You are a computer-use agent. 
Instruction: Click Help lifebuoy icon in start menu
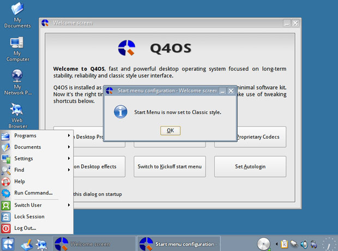(5, 182)
